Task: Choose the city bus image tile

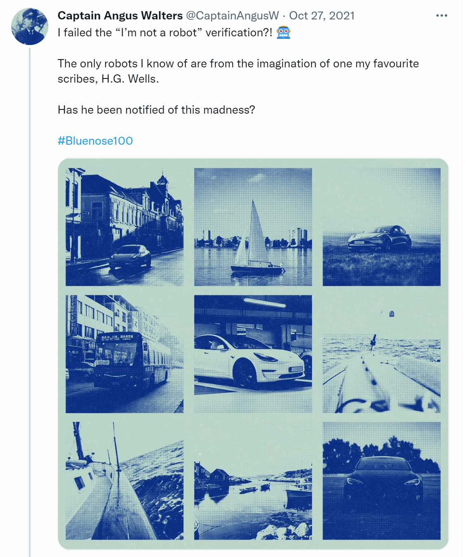Action: click(124, 354)
